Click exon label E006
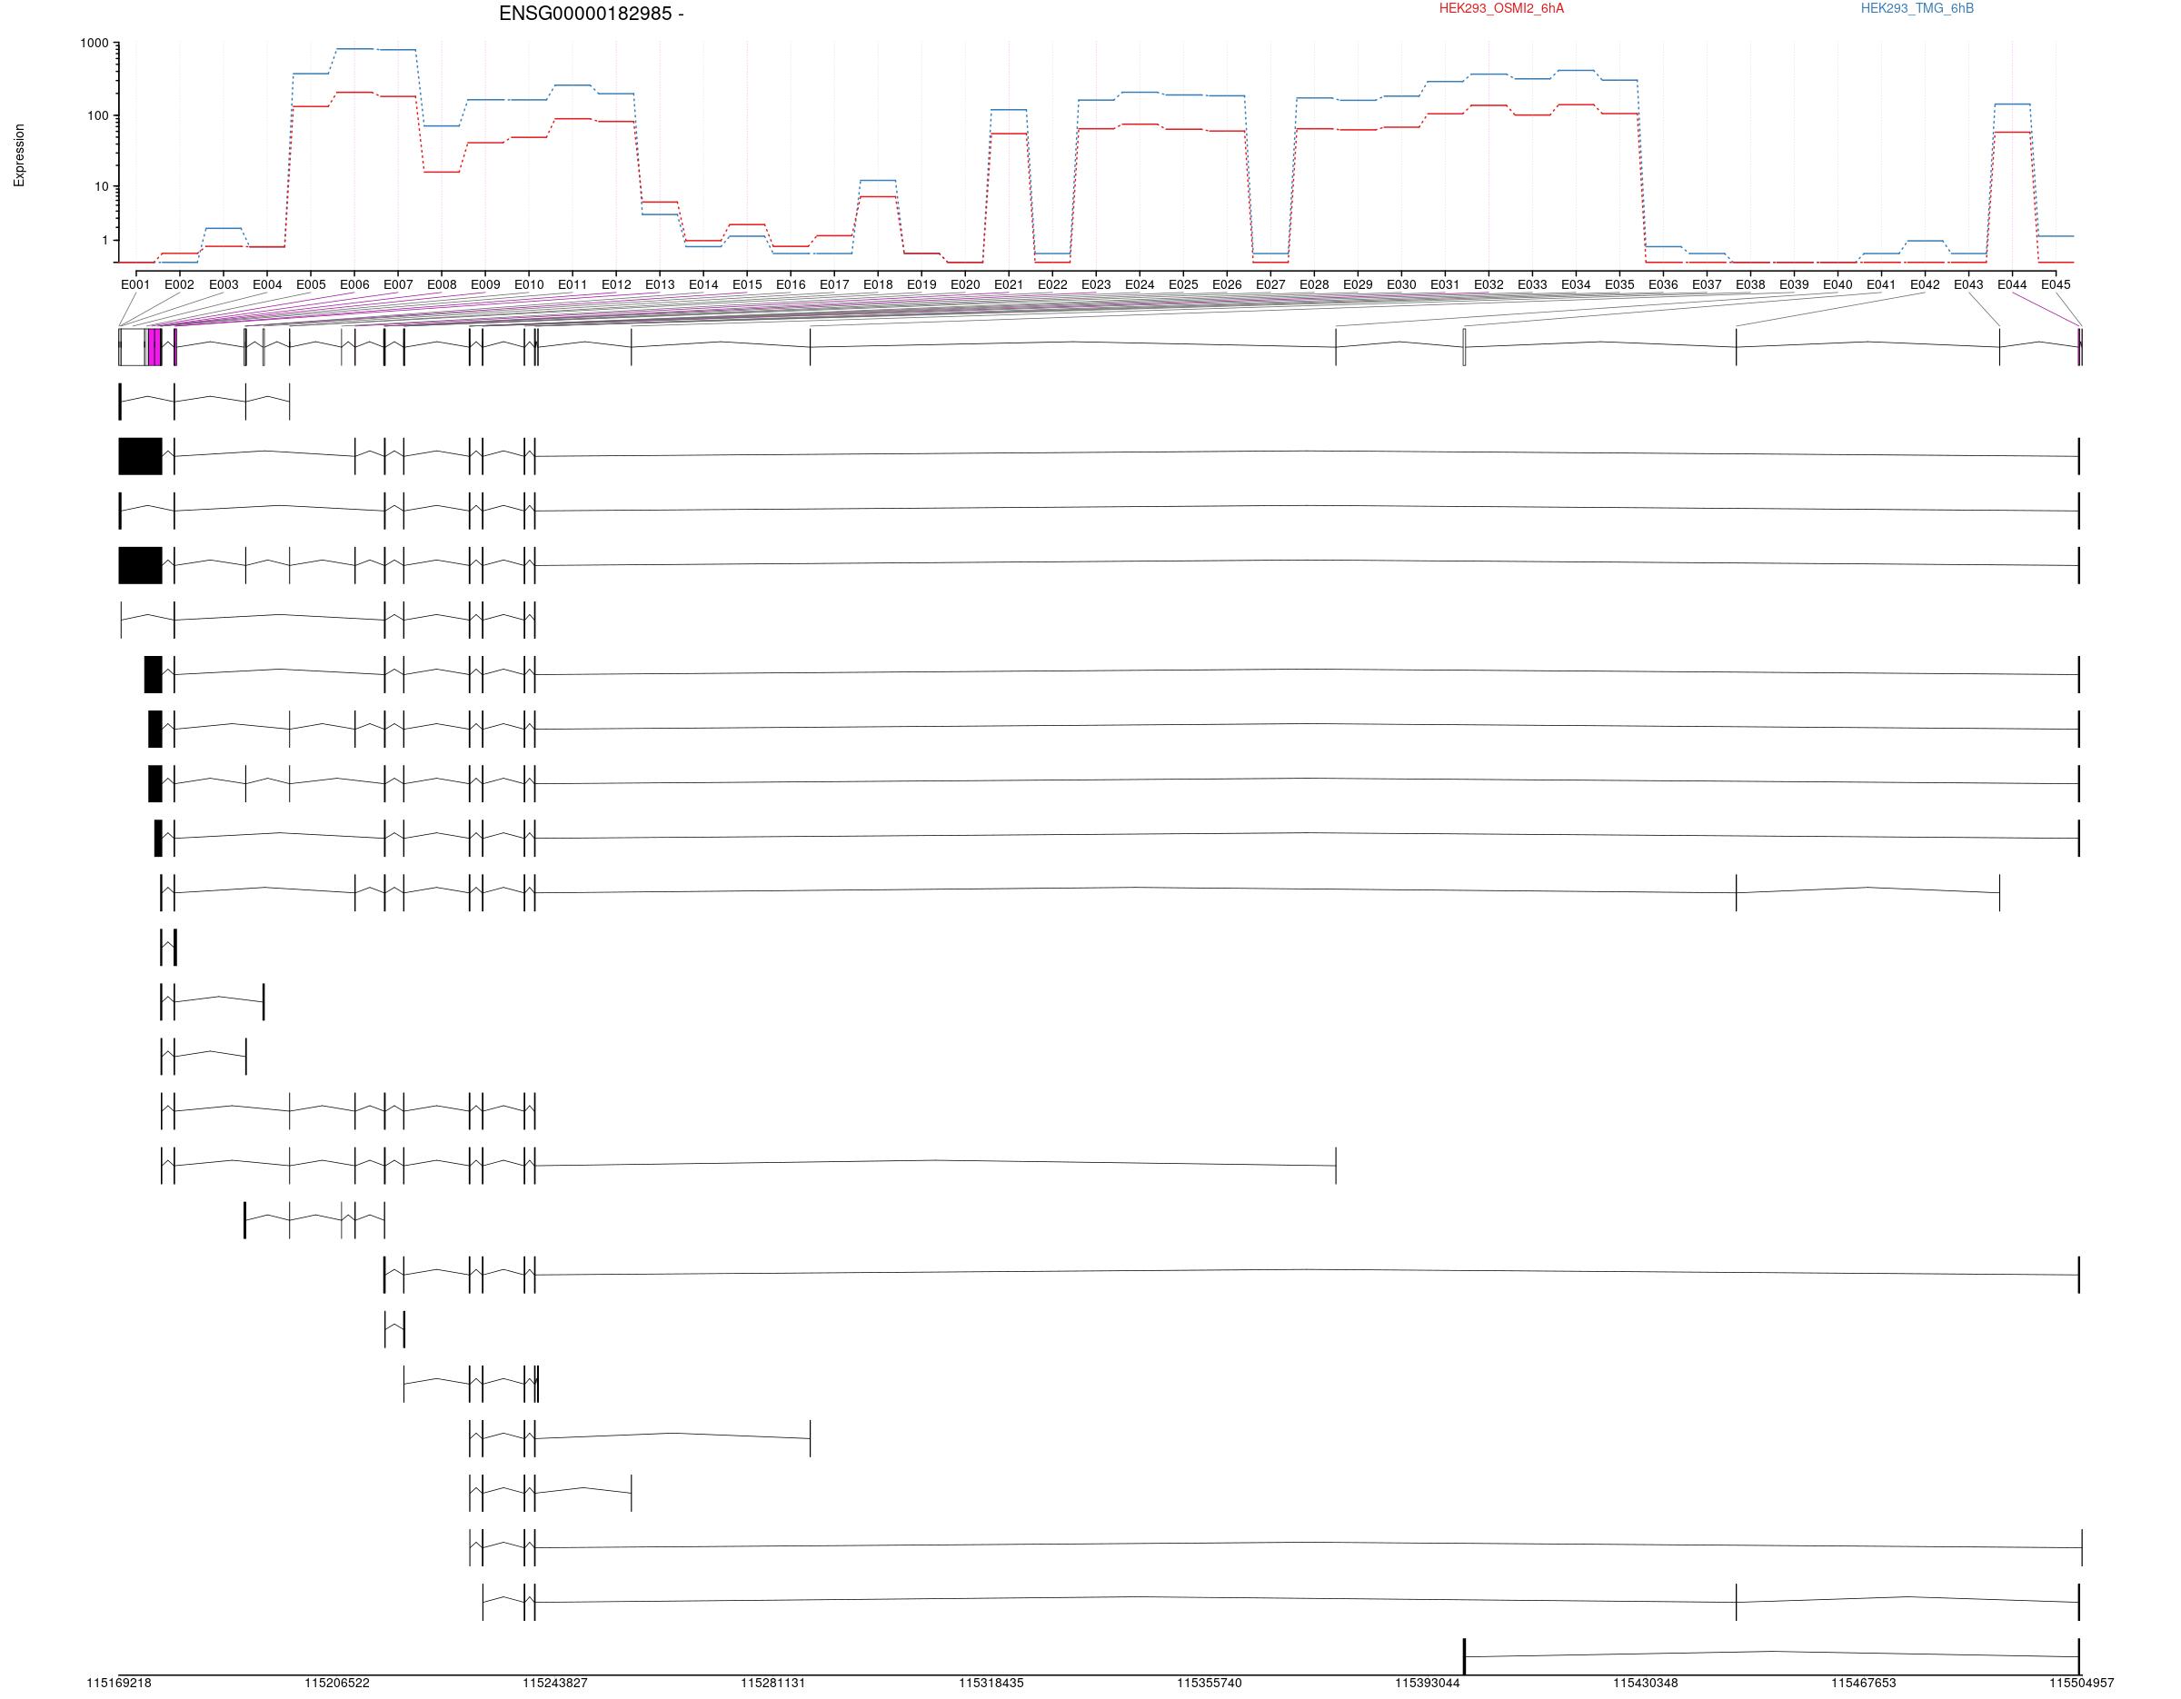Viewport: 2181px width, 1699px height. (x=354, y=284)
